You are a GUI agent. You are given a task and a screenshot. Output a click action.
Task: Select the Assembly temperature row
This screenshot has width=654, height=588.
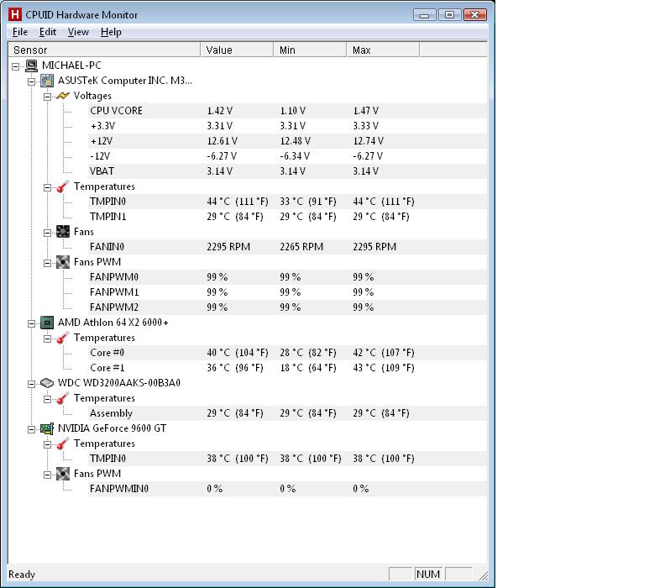click(287, 413)
